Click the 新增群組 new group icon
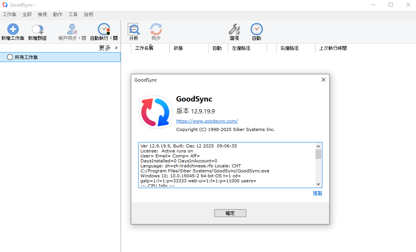Screen dimensions: 416x252 pyautogui.click(x=37, y=29)
